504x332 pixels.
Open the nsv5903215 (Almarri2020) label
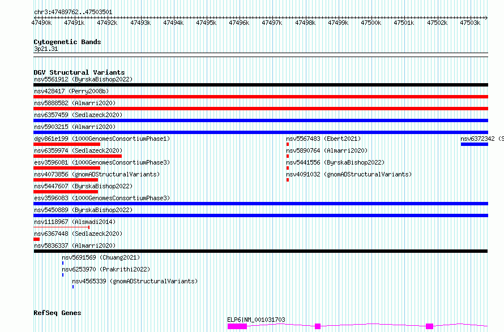click(x=75, y=127)
